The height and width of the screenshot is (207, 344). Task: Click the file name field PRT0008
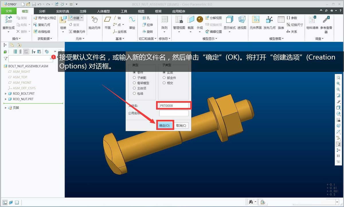tap(174, 105)
